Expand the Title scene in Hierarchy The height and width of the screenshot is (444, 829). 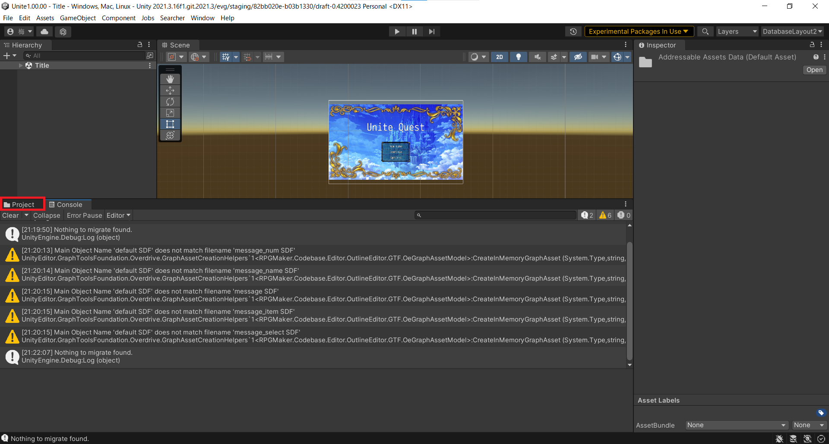pyautogui.click(x=21, y=66)
